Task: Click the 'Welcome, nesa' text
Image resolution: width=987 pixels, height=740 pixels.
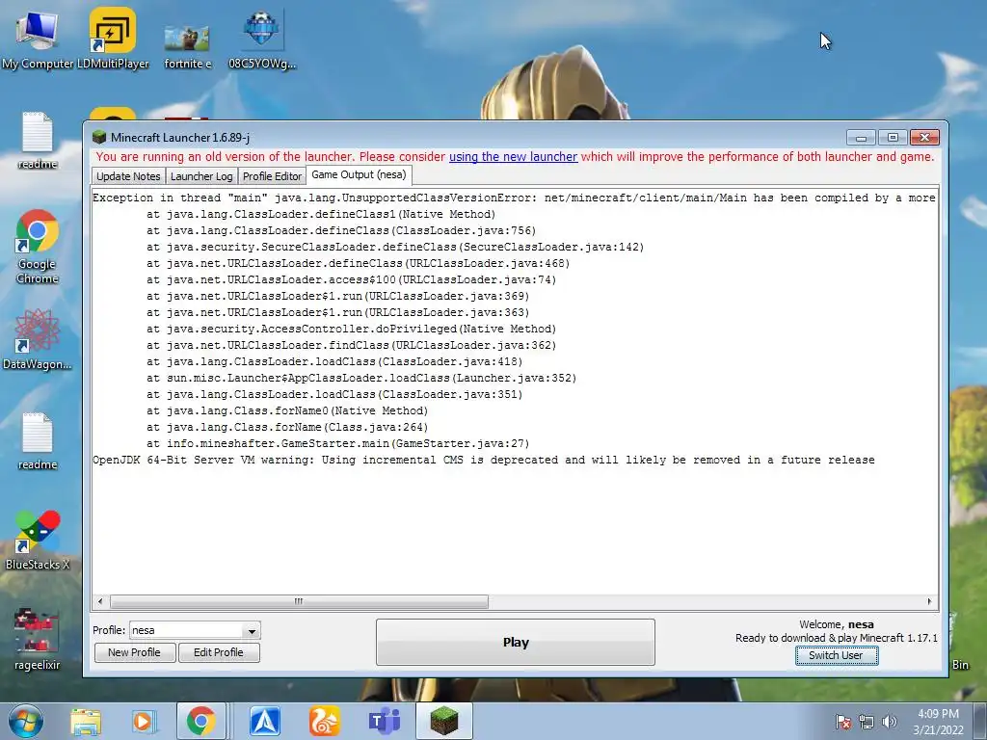Action: (837, 624)
